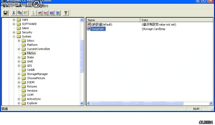Screen dimensions: 215x125
Task: Click the New String value 'ab' icon
Action: tap(40, 13)
